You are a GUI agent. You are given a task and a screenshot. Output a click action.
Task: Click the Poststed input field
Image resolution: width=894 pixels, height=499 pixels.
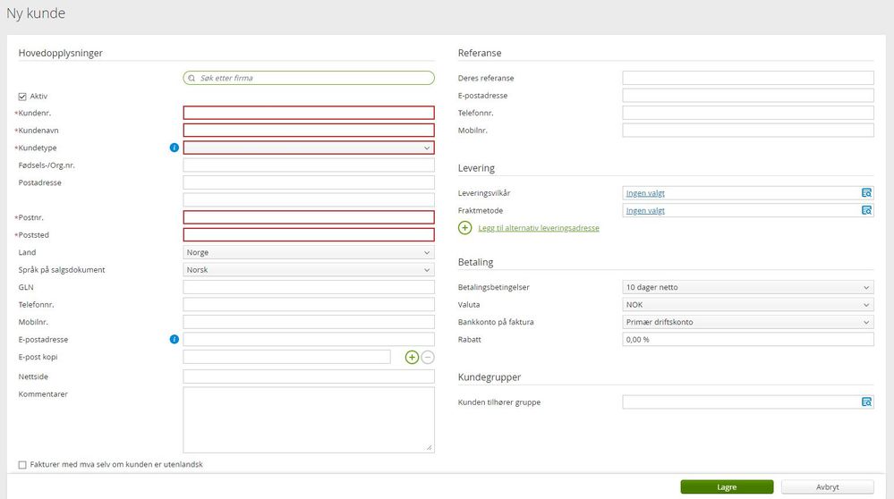click(x=309, y=234)
